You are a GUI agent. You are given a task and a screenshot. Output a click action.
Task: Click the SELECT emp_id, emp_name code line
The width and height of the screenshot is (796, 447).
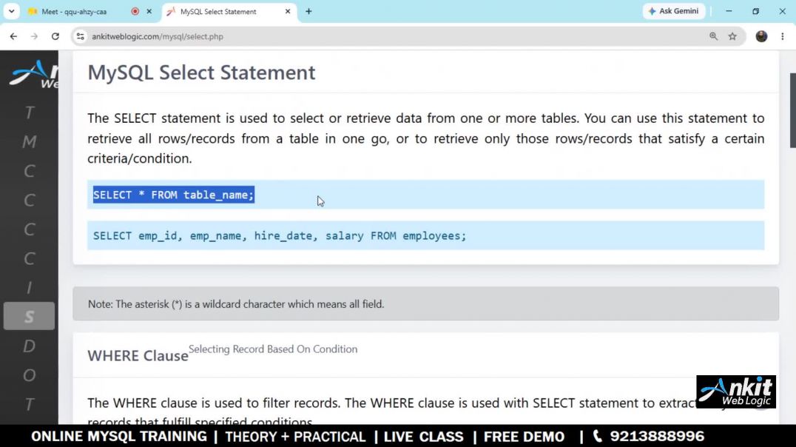click(x=279, y=235)
